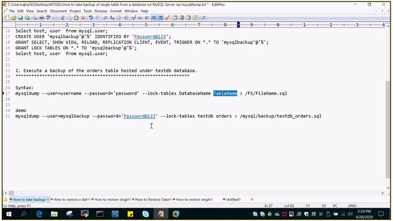Click the horizontal scrollbar left arrow

pyautogui.click(x=6, y=193)
